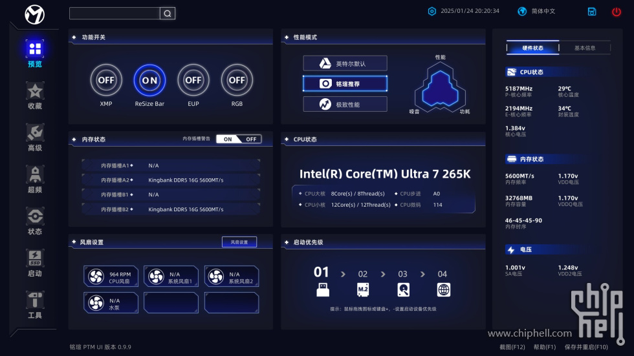Click the search input field
Image resolution: width=634 pixels, height=356 pixels.
[115, 14]
